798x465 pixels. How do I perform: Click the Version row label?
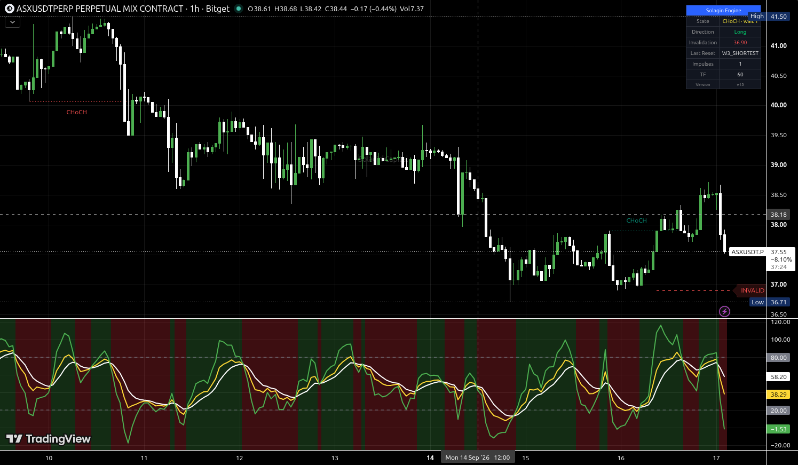click(703, 84)
